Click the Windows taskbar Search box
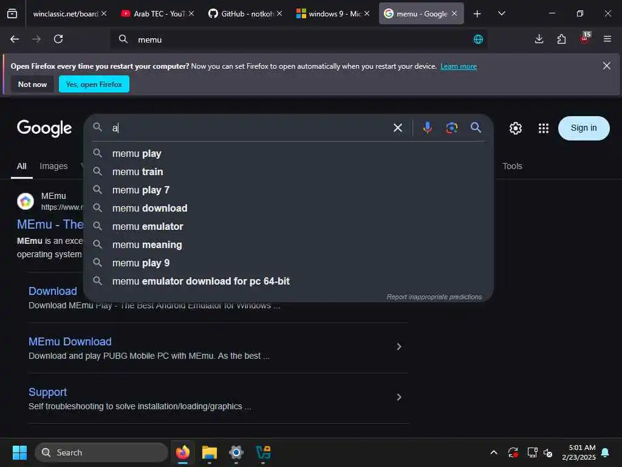 click(x=101, y=452)
